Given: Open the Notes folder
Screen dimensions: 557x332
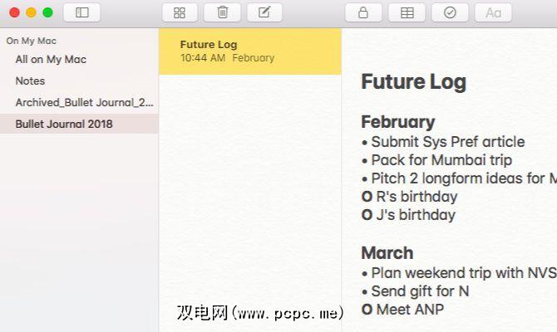Looking at the screenshot, I should [30, 81].
